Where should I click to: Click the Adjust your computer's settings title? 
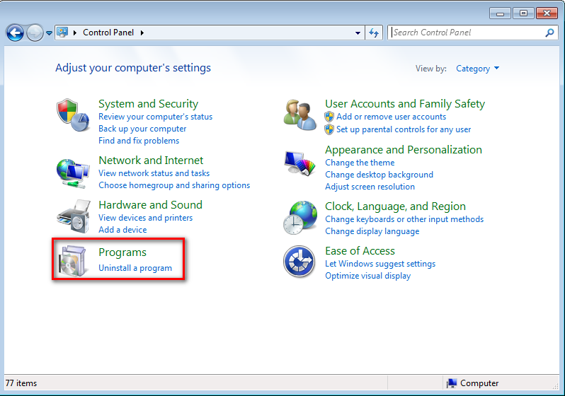coord(133,68)
